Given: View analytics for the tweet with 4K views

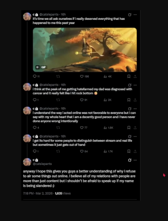Looking at the screenshot, I should tap(108, 76).
